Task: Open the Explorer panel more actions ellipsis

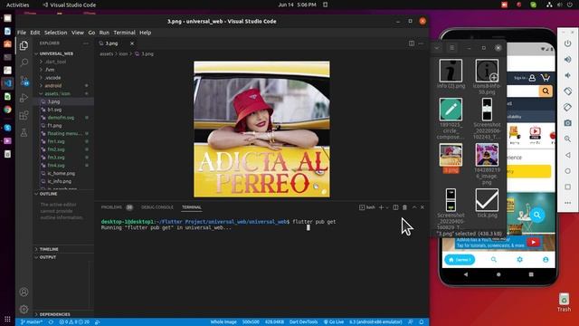Action: (x=86, y=43)
